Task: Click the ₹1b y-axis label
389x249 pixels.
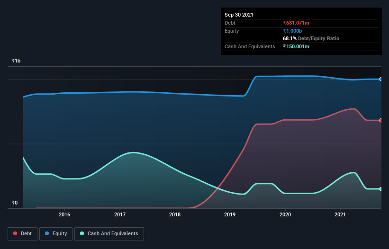Action: coord(16,61)
